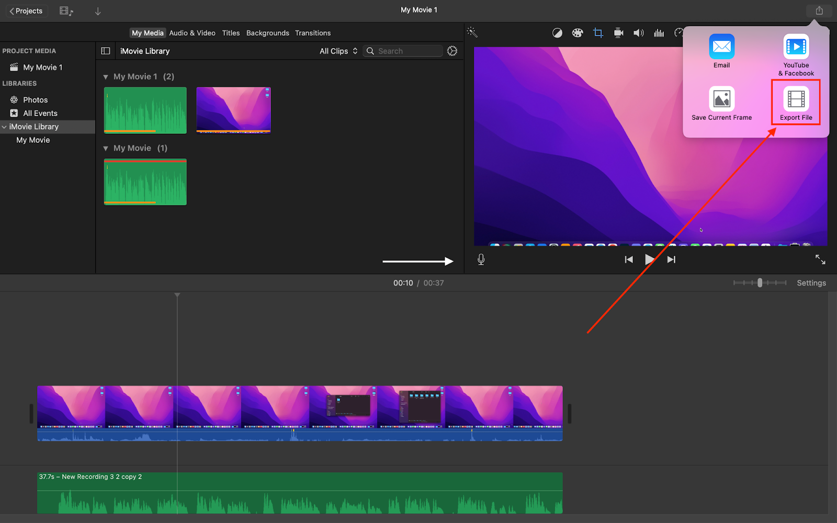
Task: Open the Volume adjustment tool
Action: point(638,33)
